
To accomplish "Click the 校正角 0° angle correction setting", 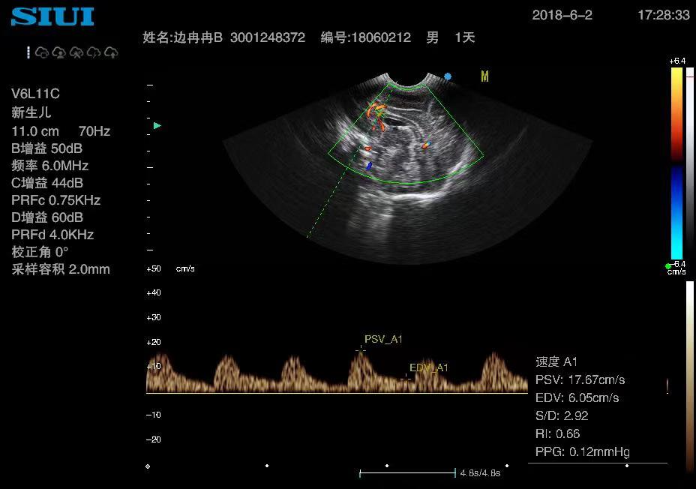I will tap(40, 252).
